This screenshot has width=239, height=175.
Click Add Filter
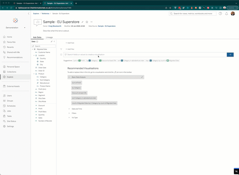pyautogui.click(x=70, y=49)
